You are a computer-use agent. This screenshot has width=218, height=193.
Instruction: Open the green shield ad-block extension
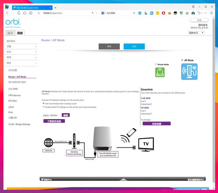(181, 13)
